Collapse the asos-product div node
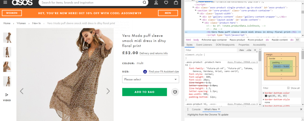 (193, 7)
